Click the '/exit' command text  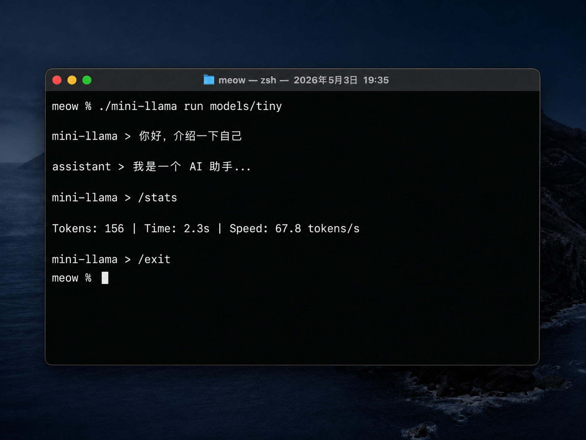(x=154, y=259)
